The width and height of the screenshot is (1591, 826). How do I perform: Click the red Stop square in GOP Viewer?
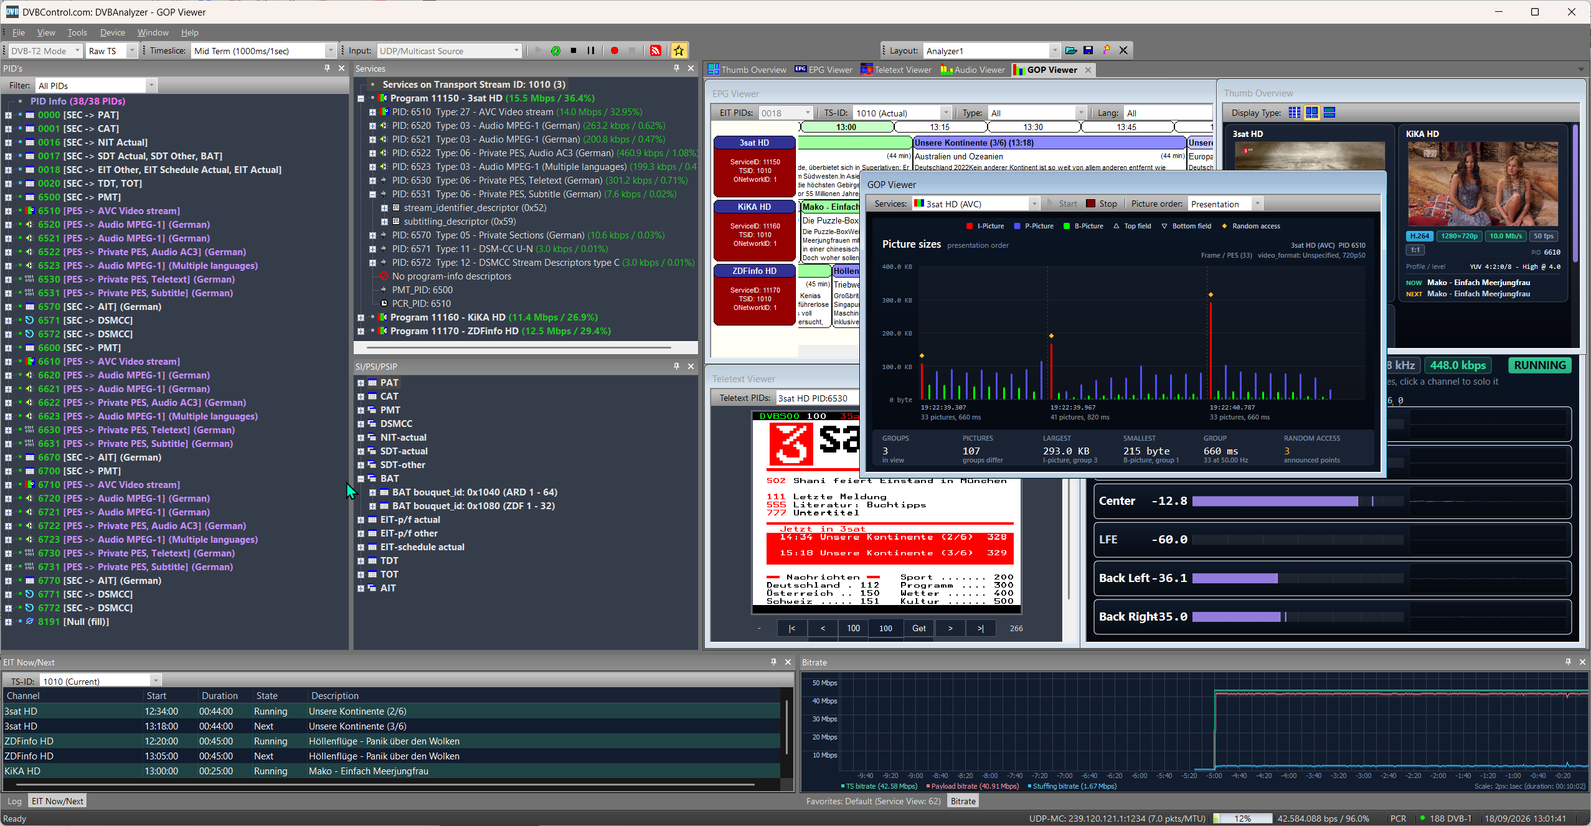pyautogui.click(x=1090, y=204)
